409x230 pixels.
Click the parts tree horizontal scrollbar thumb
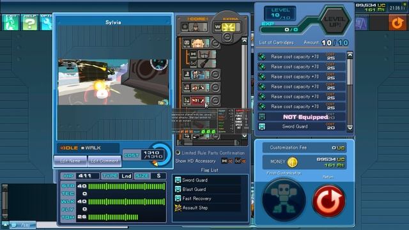[189, 142]
